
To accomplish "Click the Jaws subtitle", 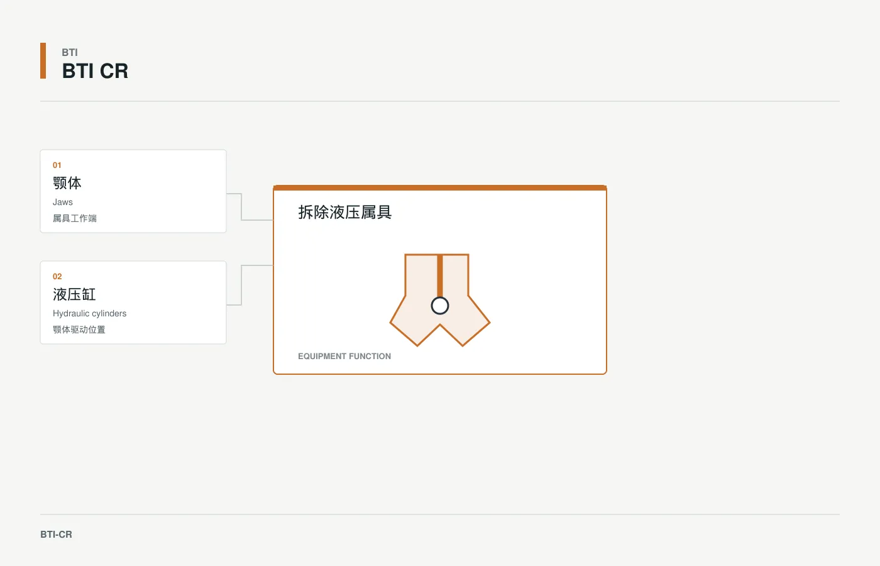I will pos(63,202).
